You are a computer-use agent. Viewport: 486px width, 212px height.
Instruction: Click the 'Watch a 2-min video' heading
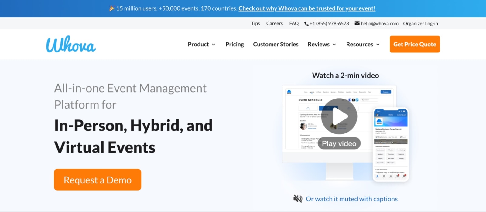pyautogui.click(x=345, y=76)
